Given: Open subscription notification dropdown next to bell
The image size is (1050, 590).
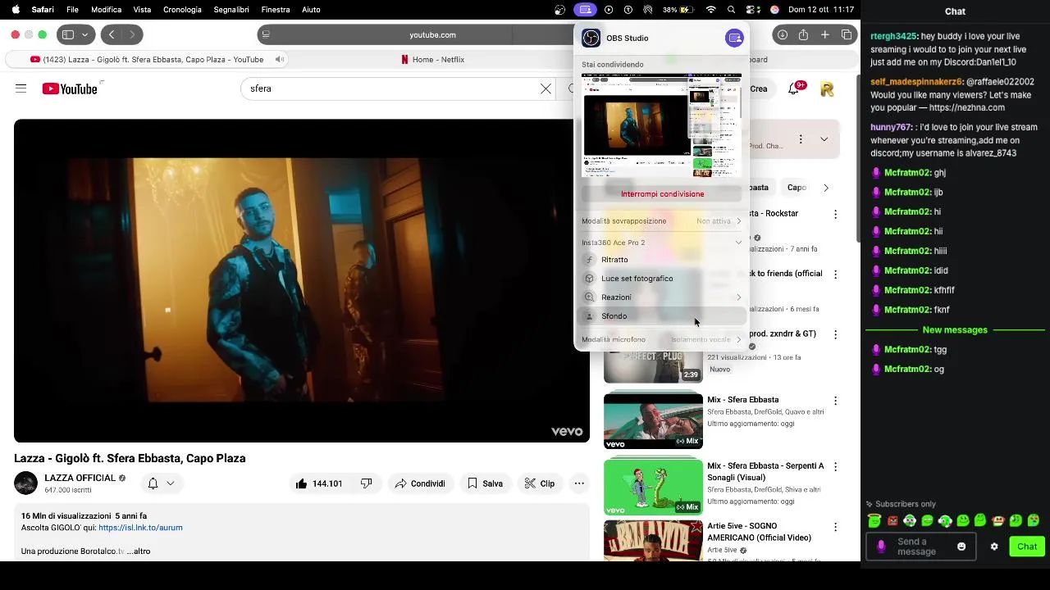Looking at the screenshot, I should (x=171, y=483).
